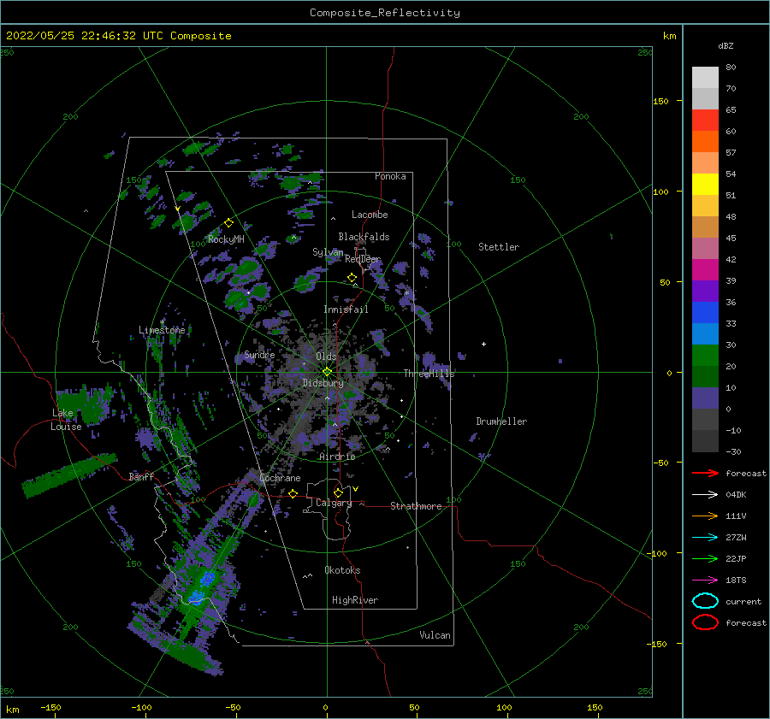The width and height of the screenshot is (770, 719).
Task: Click the 80 dBZ light gray swatch
Action: (705, 77)
